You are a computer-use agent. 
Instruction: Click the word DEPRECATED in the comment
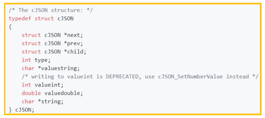[122, 77]
